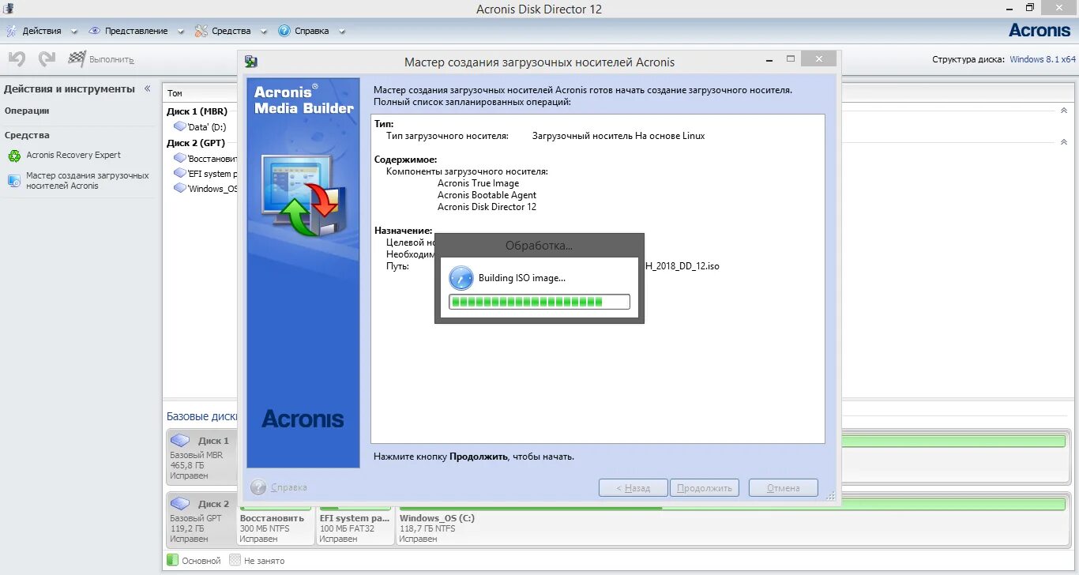Select the Диск 1 (MBR) row
The height and width of the screenshot is (575, 1079).
click(x=197, y=111)
